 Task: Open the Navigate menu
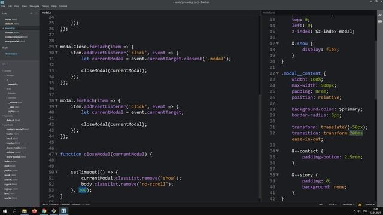[x=35, y=6]
